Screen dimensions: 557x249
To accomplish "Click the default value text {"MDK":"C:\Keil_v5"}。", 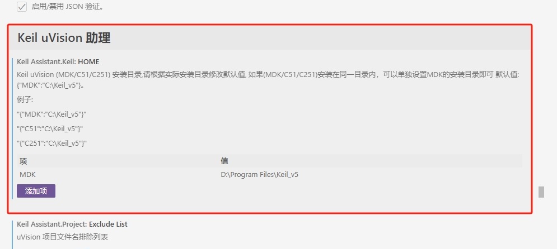I will tap(51, 85).
